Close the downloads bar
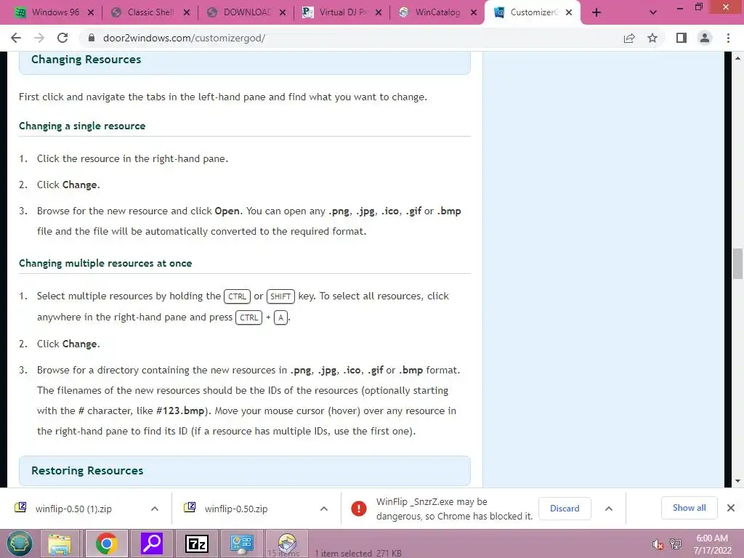 point(731,508)
